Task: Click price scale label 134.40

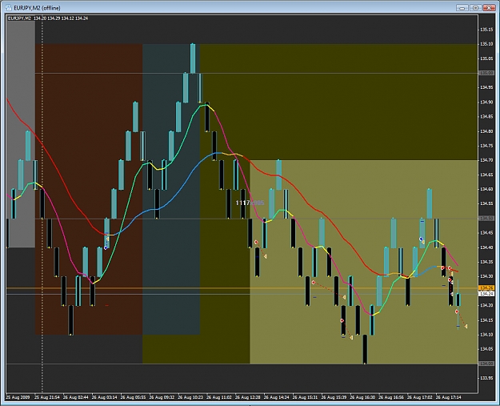Action: pos(486,247)
